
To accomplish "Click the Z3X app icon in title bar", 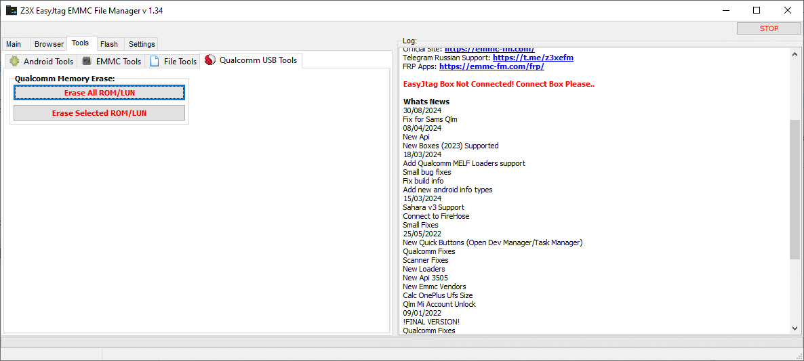I will pos(12,11).
